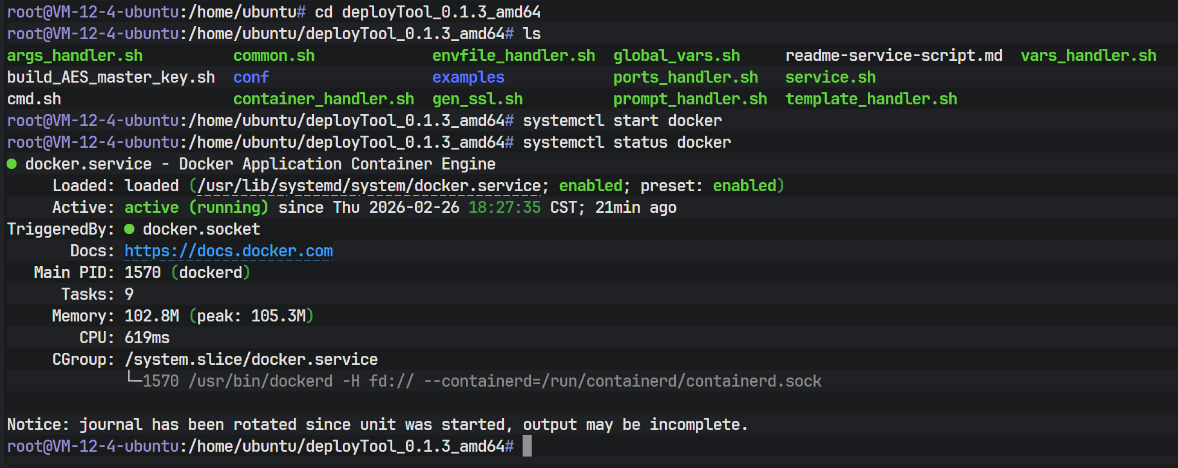Viewport: 1178px width, 468px height.
Task: Open the https://docs.docker.com link
Action: click(x=228, y=251)
